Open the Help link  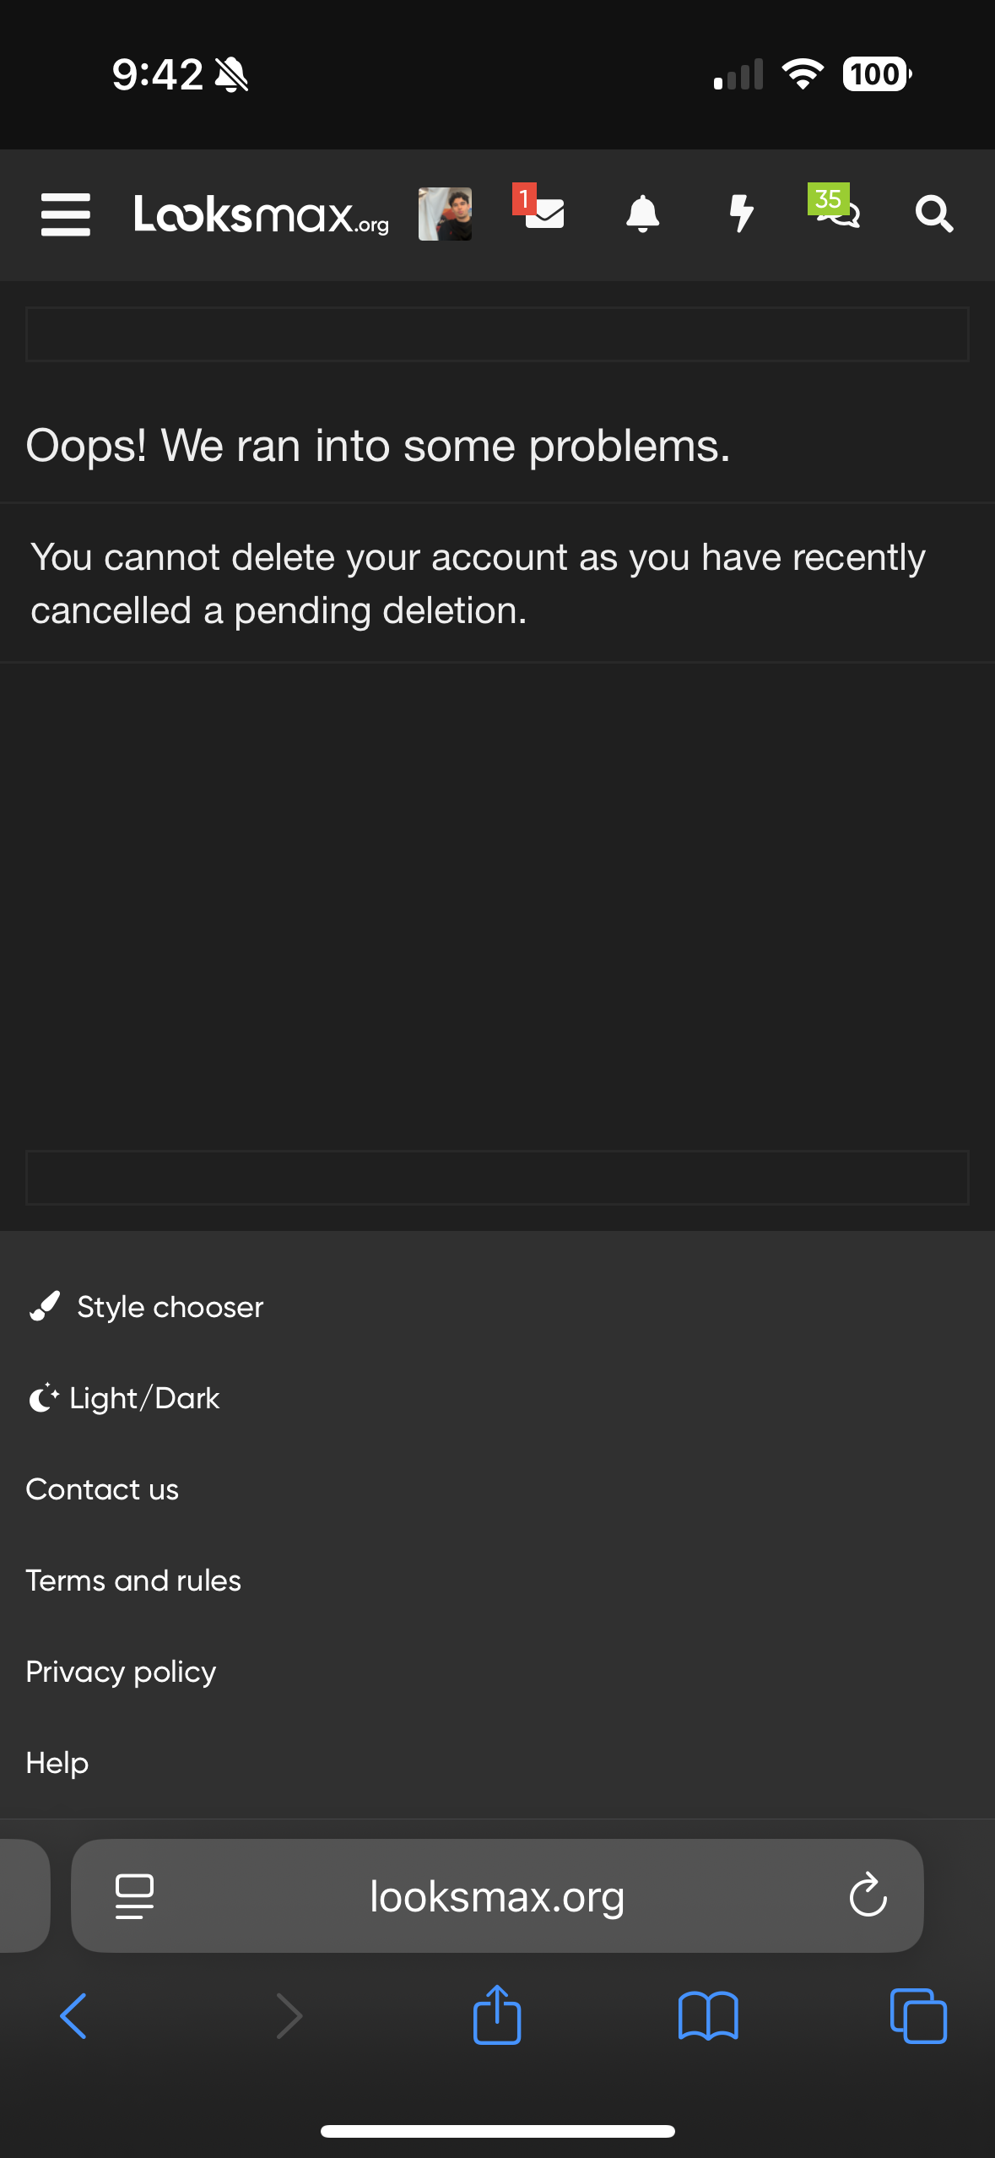click(57, 1763)
